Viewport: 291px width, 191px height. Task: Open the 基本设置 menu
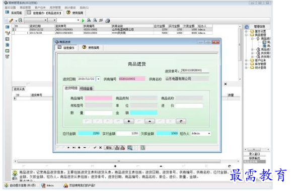coord(10,8)
